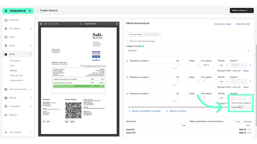Click Ajouter une section link
The height and width of the screenshot is (144, 257).
click(x=176, y=111)
